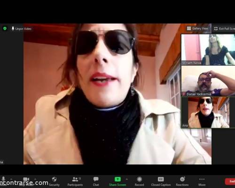Toggle Stop Video camera icon
Image resolution: width=235 pixels, height=188 pixels.
[26, 179]
